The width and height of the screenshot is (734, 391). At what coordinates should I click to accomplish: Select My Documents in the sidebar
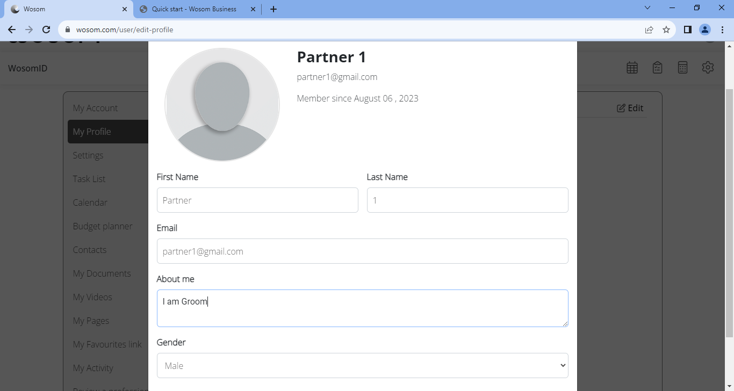click(x=102, y=273)
